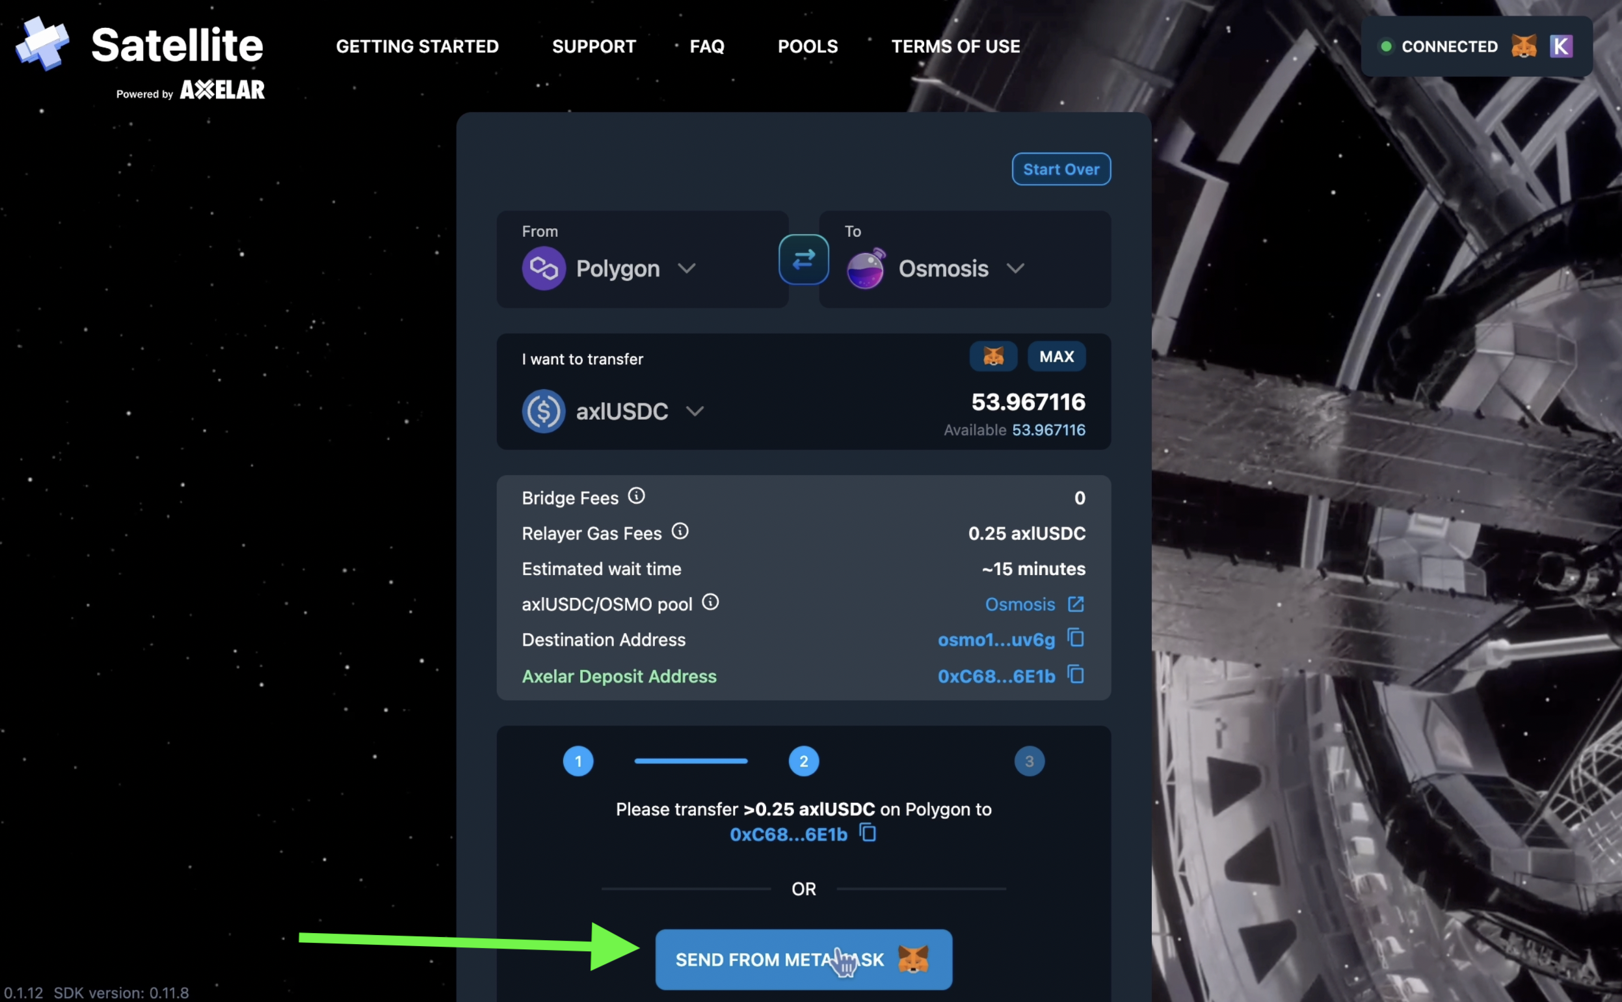This screenshot has height=1002, width=1622.
Task: Click the 53.967116 transfer amount field
Action: coord(1028,402)
